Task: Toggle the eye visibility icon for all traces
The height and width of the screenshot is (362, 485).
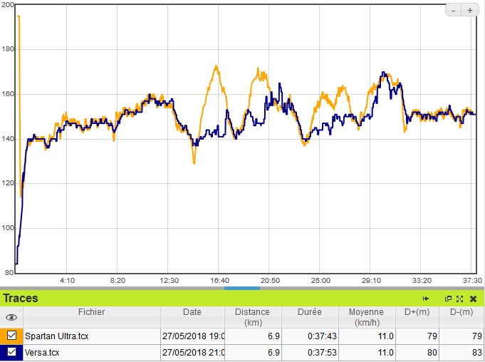Action: coord(11,318)
